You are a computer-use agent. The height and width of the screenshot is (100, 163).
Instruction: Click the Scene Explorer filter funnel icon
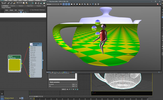point(21,12)
